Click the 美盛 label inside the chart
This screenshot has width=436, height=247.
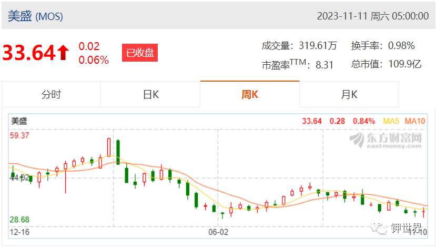19,121
